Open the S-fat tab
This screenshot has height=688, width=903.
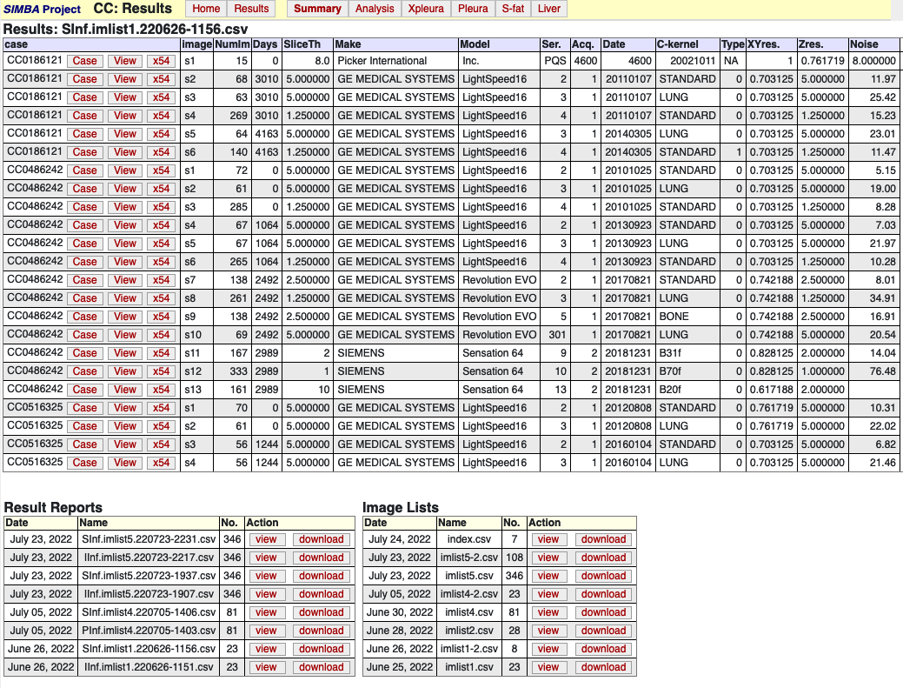pos(515,9)
